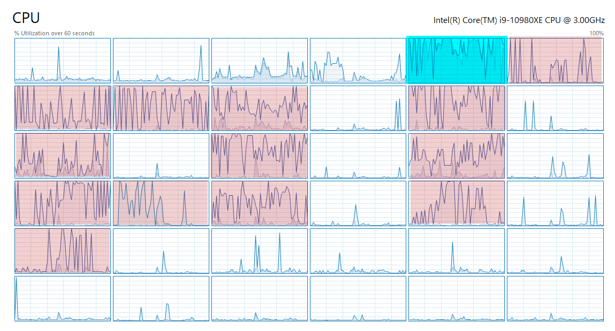This screenshot has height=331, width=615.
Task: Select the fourth-row second-column half-active pink graph
Action: click(x=161, y=203)
